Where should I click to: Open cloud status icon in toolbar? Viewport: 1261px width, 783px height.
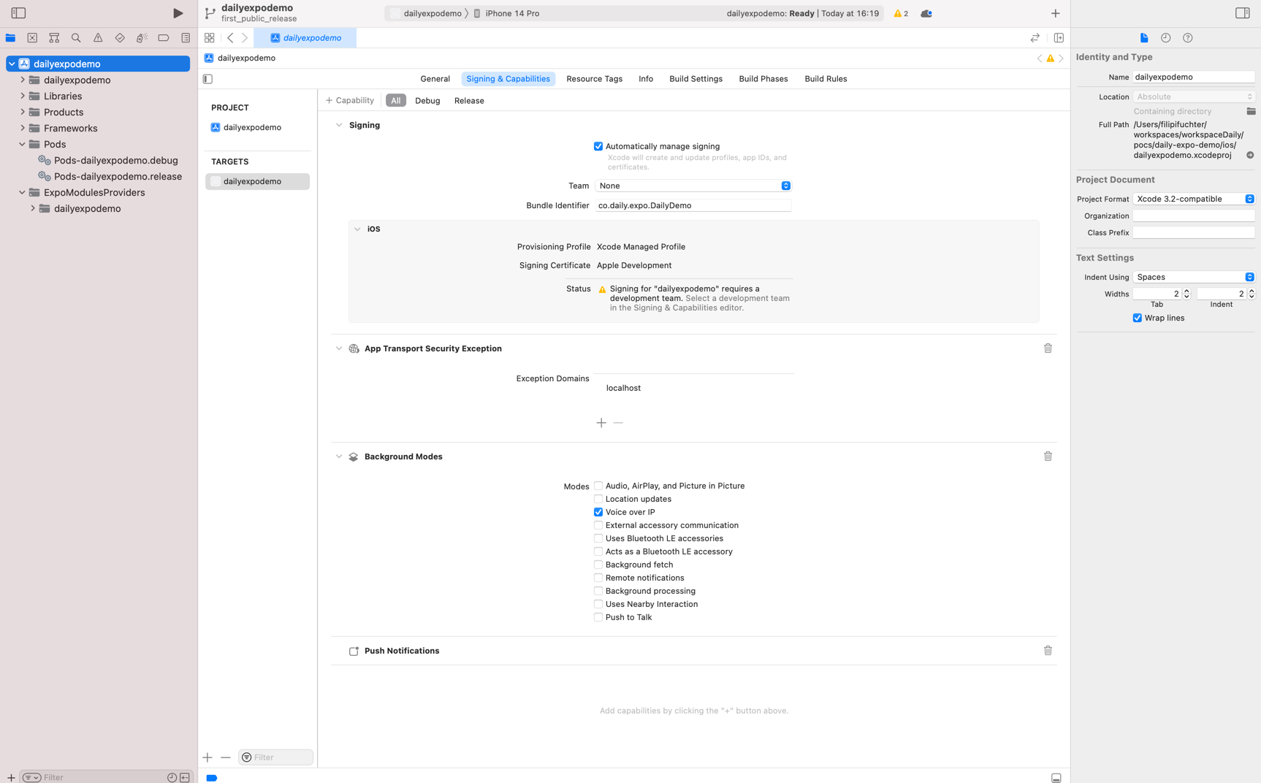926,13
